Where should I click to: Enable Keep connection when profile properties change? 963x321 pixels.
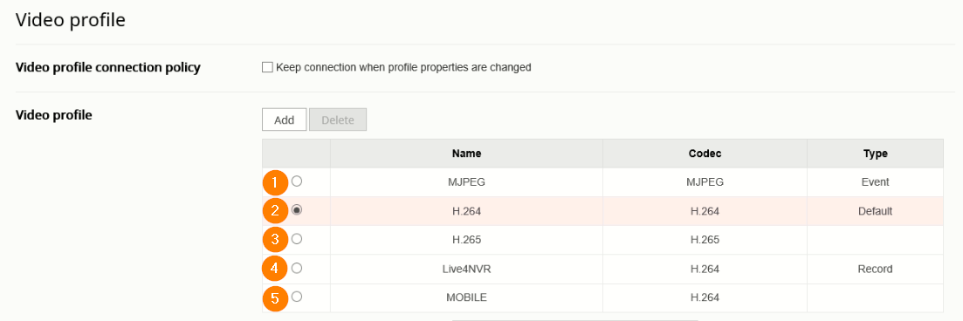(267, 67)
